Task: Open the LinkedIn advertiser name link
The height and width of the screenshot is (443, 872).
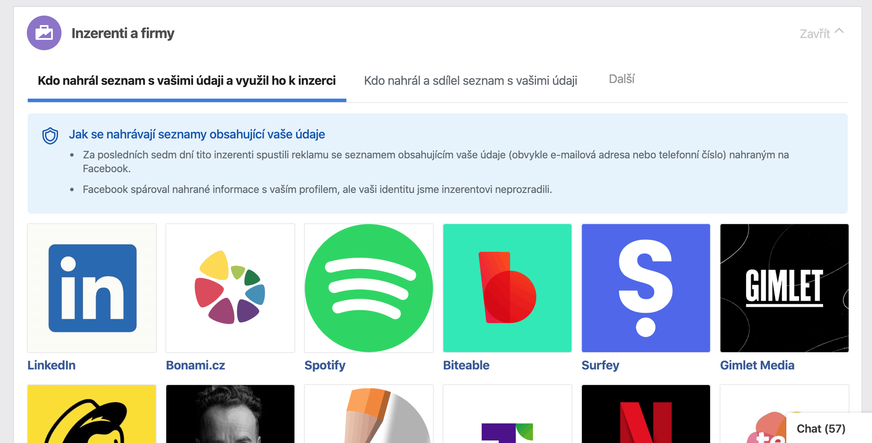Action: (52, 366)
